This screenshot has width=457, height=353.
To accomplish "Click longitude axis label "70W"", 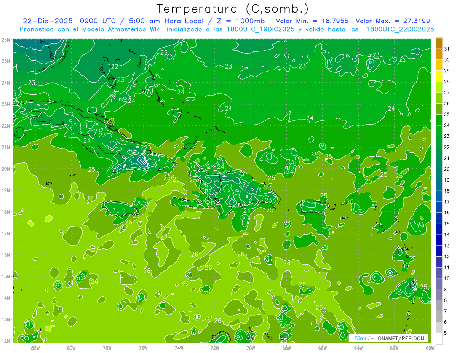I will pyautogui.click(x=251, y=348).
